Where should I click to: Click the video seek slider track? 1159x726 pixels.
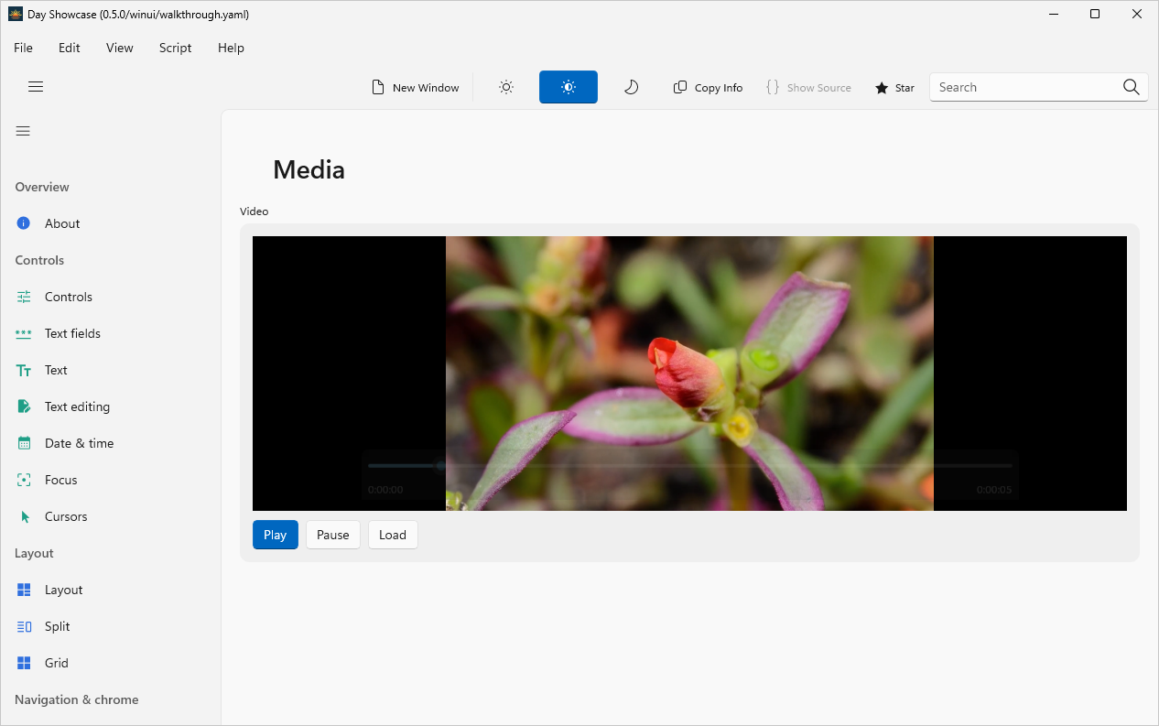[x=690, y=466]
